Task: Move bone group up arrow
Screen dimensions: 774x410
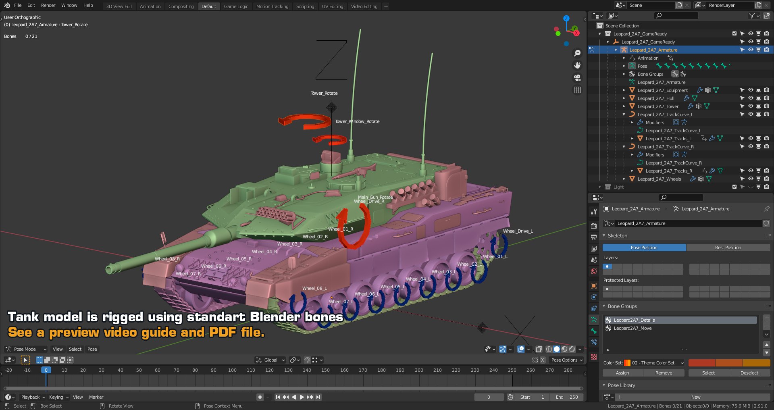Action: coord(767,345)
